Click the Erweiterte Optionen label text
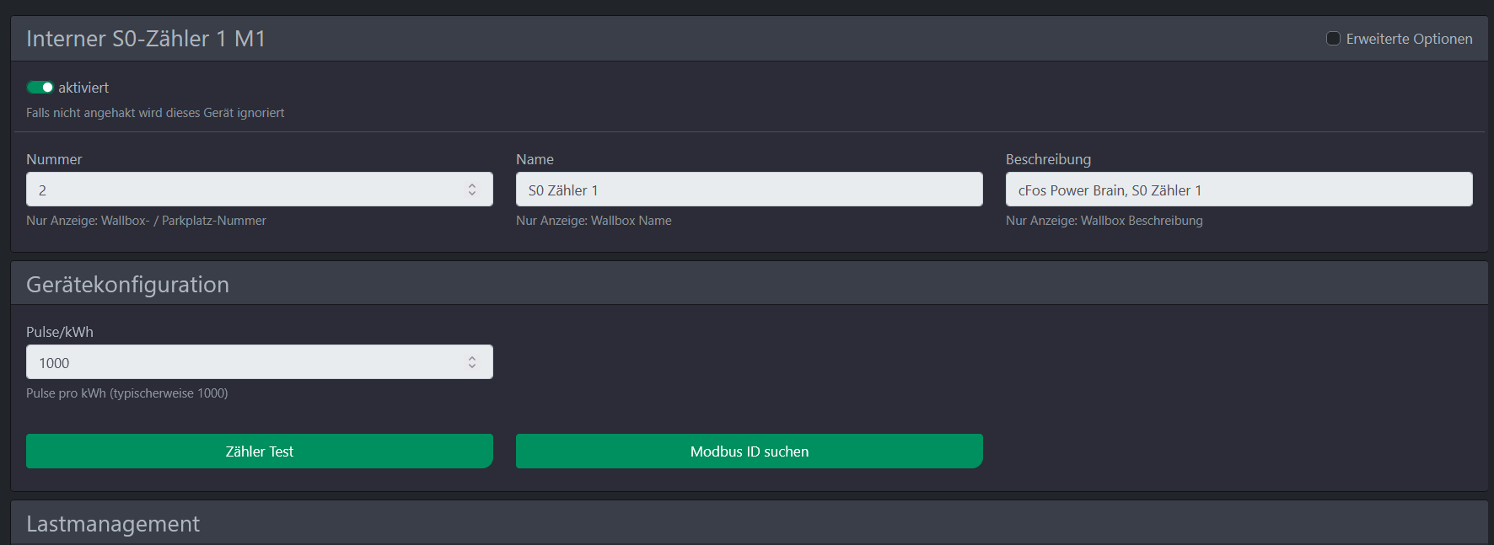 [x=1409, y=39]
